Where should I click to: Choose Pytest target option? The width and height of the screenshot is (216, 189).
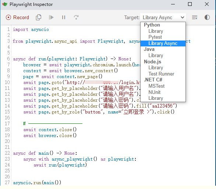(155, 37)
